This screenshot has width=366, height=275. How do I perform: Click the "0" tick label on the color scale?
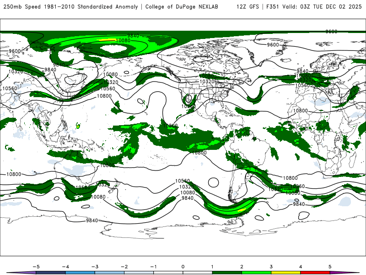(x=183, y=267)
